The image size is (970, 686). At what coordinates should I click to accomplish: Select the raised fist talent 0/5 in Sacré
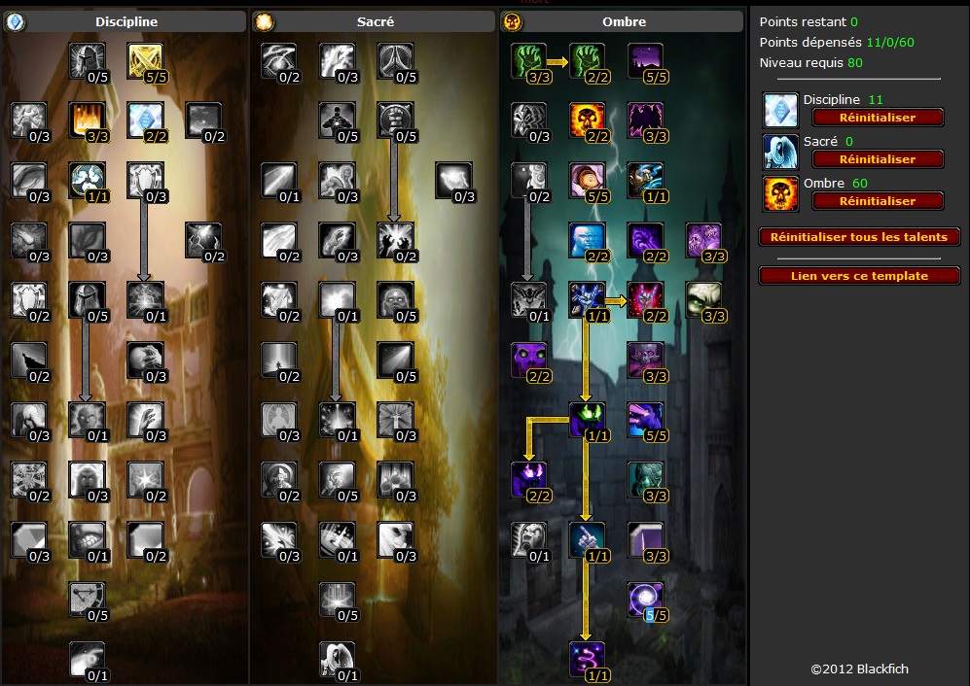(x=395, y=120)
